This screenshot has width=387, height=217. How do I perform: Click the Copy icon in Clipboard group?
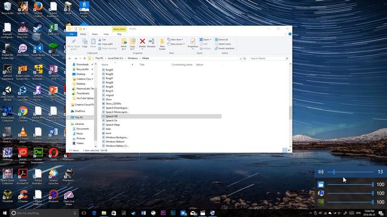pyautogui.click(x=85, y=42)
